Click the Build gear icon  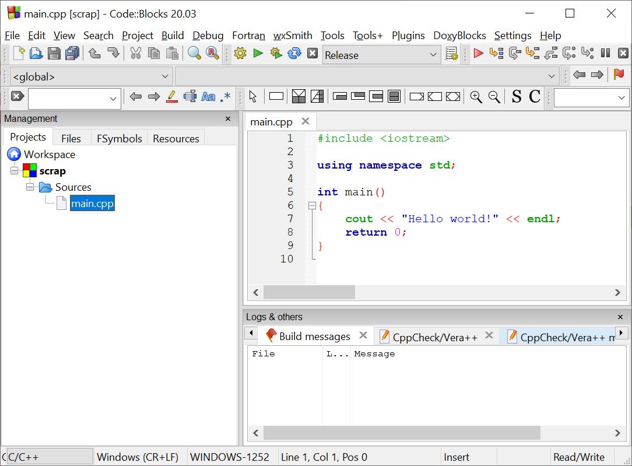point(240,54)
